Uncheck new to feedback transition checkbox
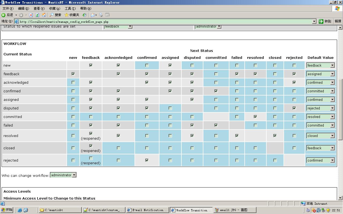Viewport: 343px width, 214px height. (x=91, y=65)
